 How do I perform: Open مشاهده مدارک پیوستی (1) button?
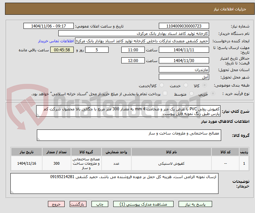[x=143, y=204]
